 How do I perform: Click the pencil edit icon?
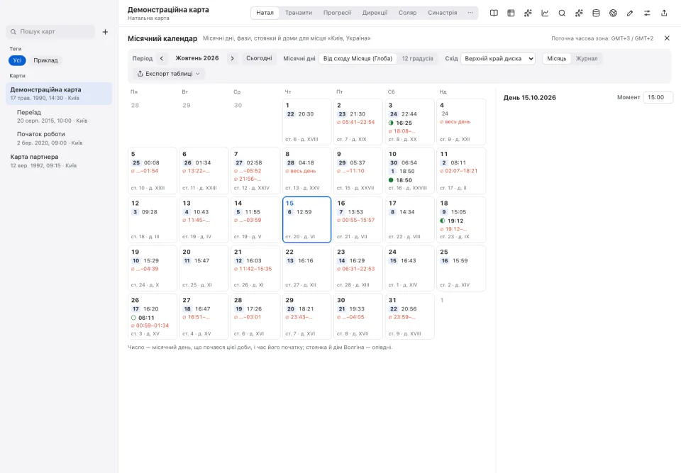(630, 13)
